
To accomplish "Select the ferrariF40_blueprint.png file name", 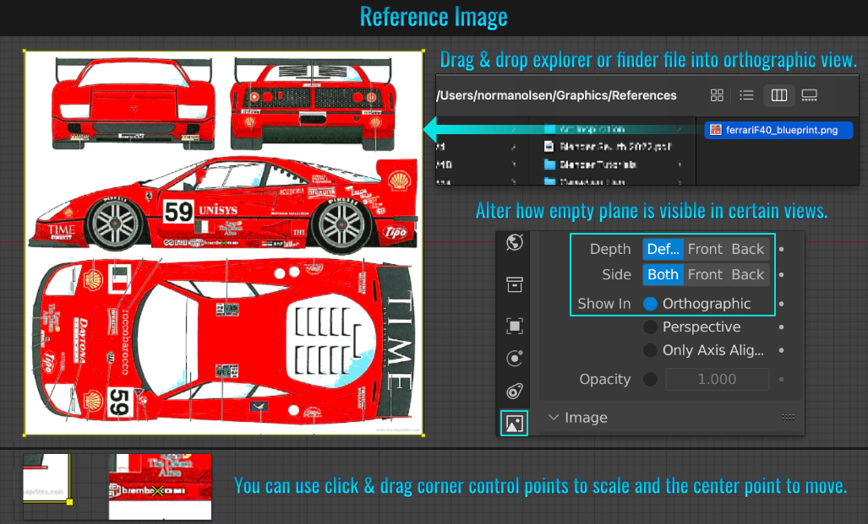I will click(782, 130).
